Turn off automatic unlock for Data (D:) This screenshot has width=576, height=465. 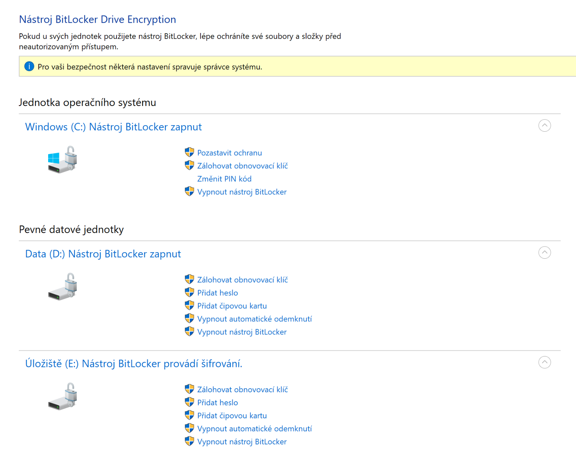(x=254, y=319)
